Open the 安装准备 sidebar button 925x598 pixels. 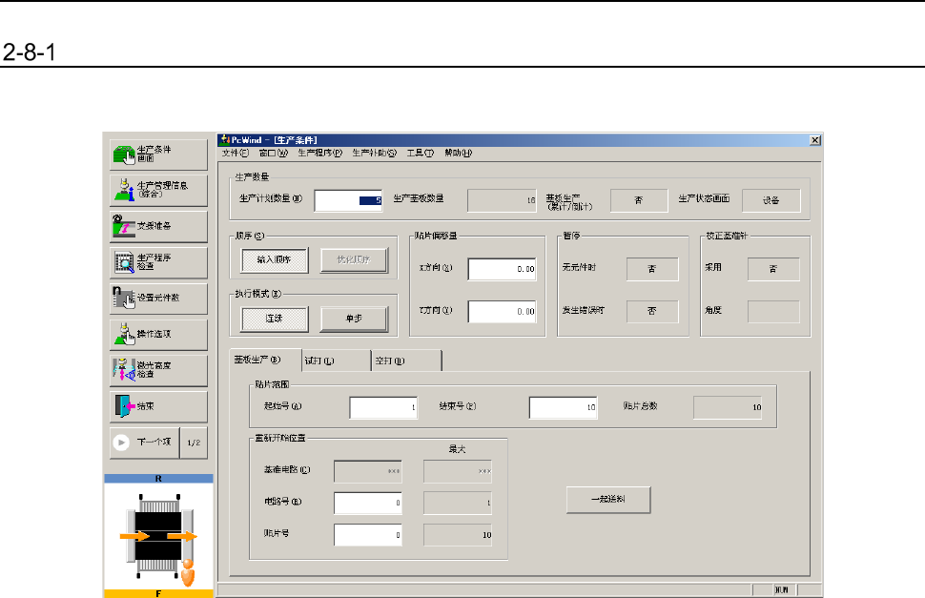tap(158, 226)
